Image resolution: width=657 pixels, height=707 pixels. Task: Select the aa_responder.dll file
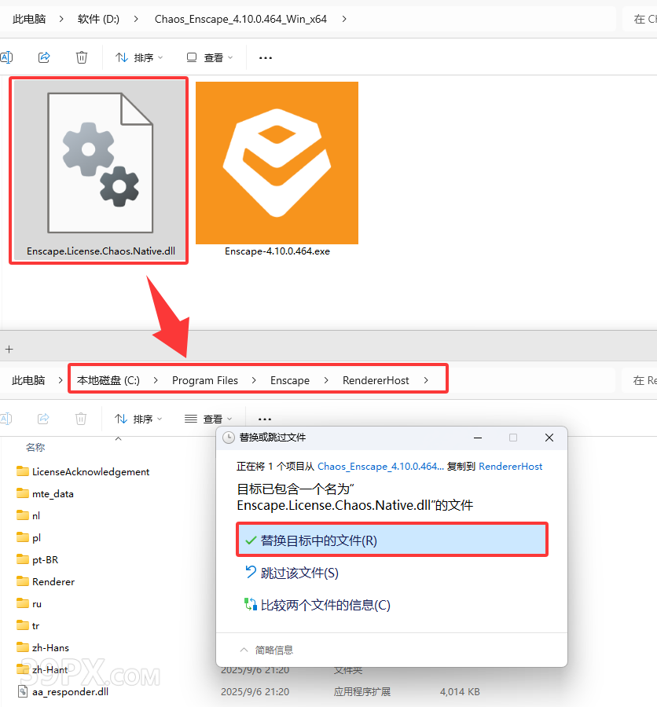(69, 692)
